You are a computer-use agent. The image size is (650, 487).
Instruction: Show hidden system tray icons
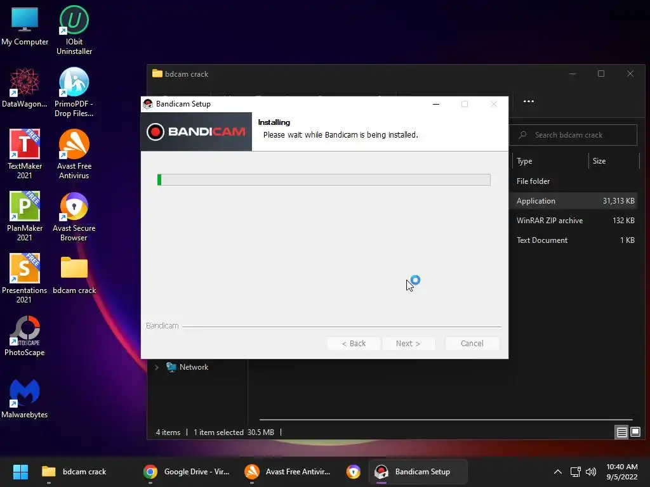click(x=558, y=472)
